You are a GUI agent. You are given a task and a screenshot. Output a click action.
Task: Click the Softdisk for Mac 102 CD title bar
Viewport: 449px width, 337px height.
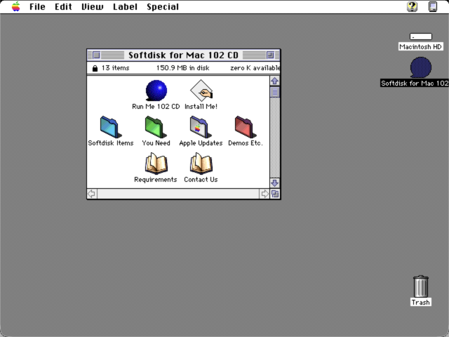[184, 55]
